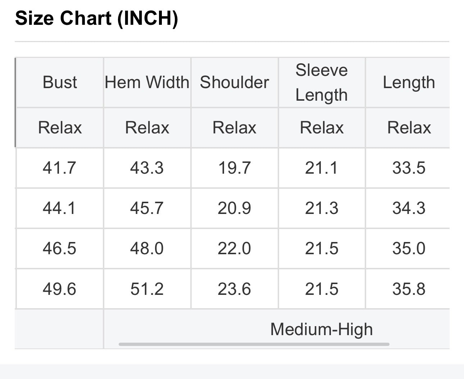Select length value 33.5
Image resolution: width=464 pixels, height=379 pixels.
(x=409, y=168)
